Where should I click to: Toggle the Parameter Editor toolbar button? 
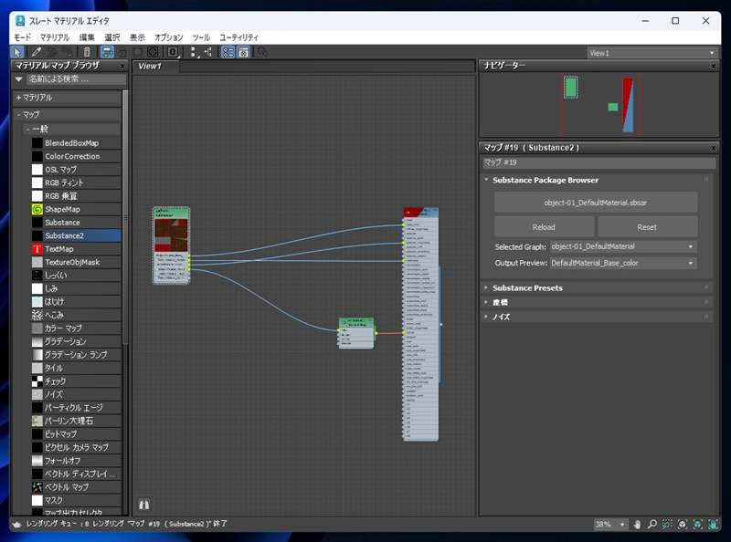(x=244, y=52)
